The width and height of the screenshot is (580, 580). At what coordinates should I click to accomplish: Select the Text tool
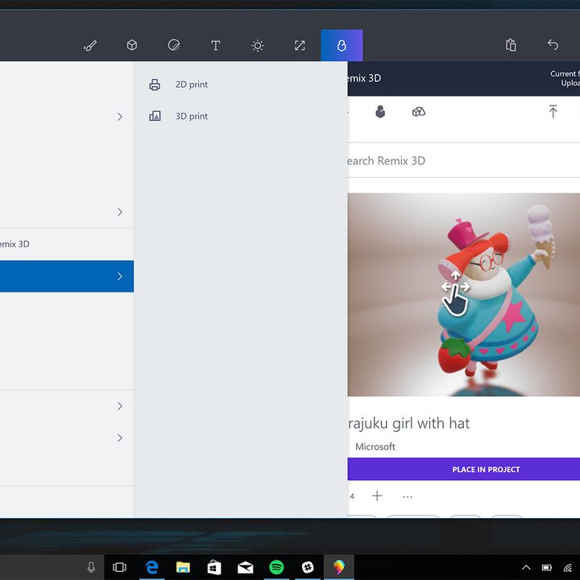(x=216, y=45)
